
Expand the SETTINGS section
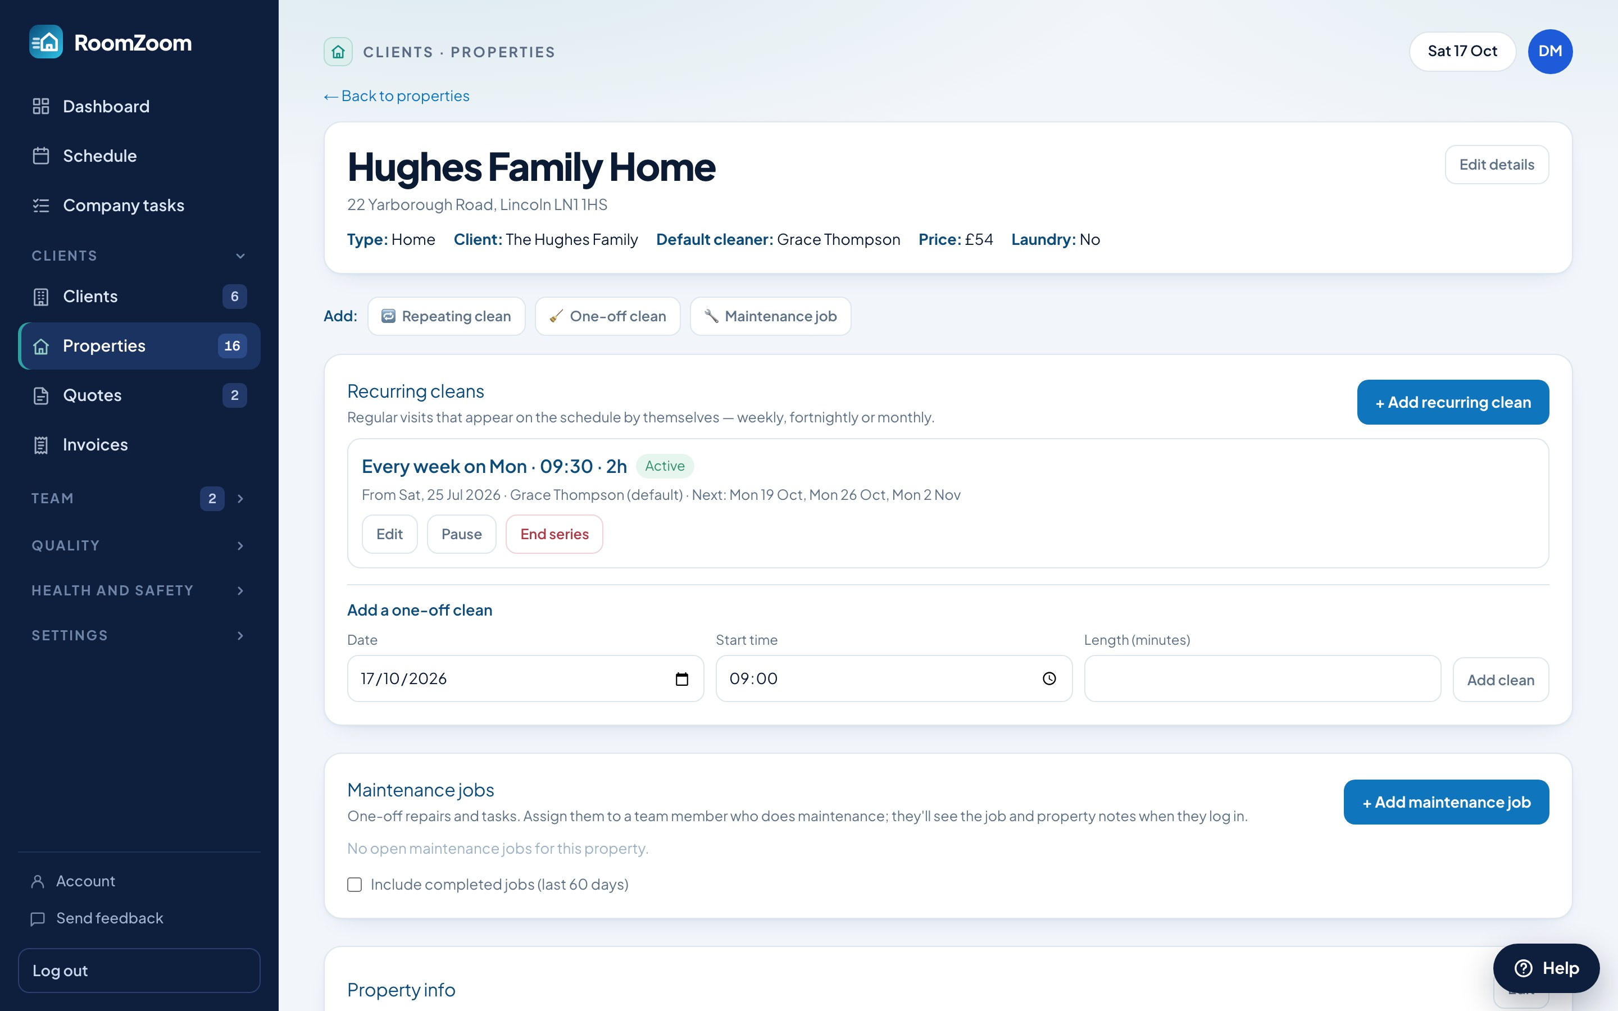[x=139, y=635]
